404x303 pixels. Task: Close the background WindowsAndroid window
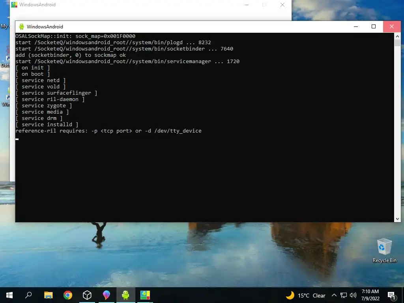click(282, 5)
